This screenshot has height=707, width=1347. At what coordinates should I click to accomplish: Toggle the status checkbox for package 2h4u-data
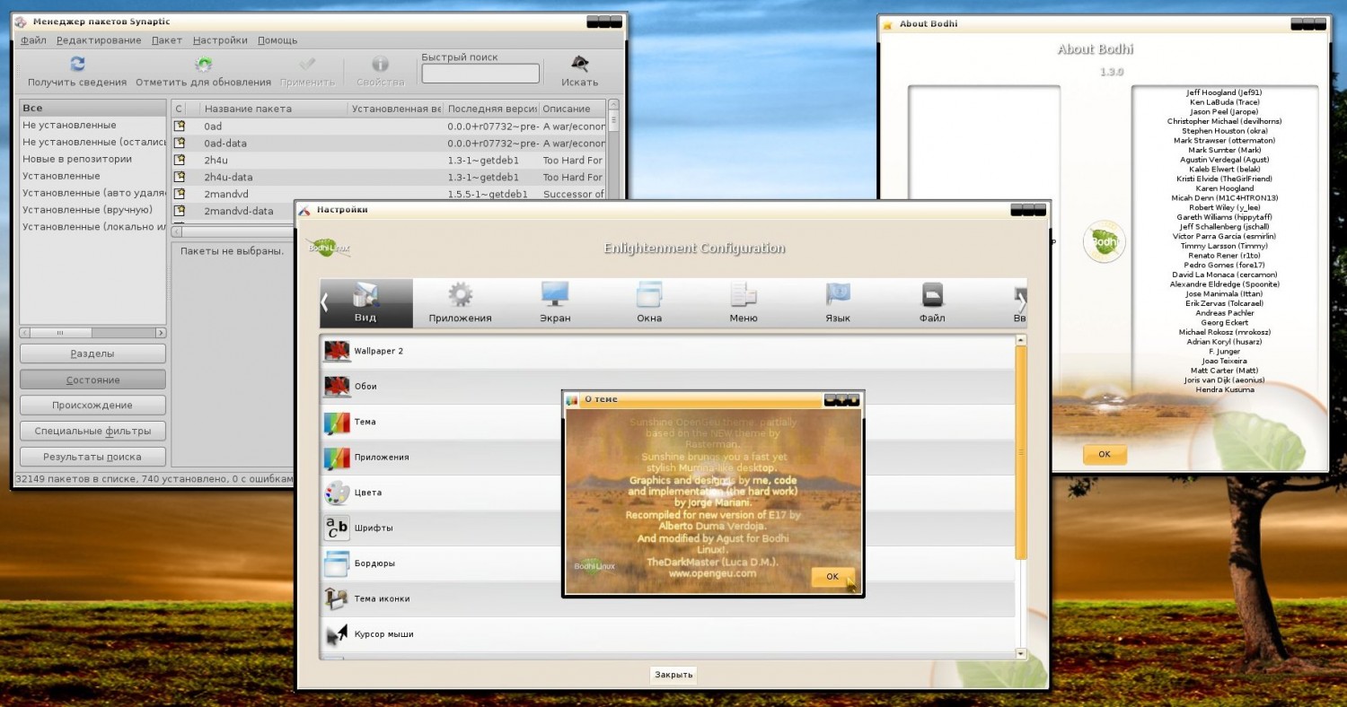point(180,177)
